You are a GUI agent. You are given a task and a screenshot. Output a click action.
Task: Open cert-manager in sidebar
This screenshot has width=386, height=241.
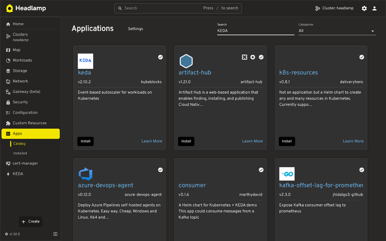click(30, 163)
